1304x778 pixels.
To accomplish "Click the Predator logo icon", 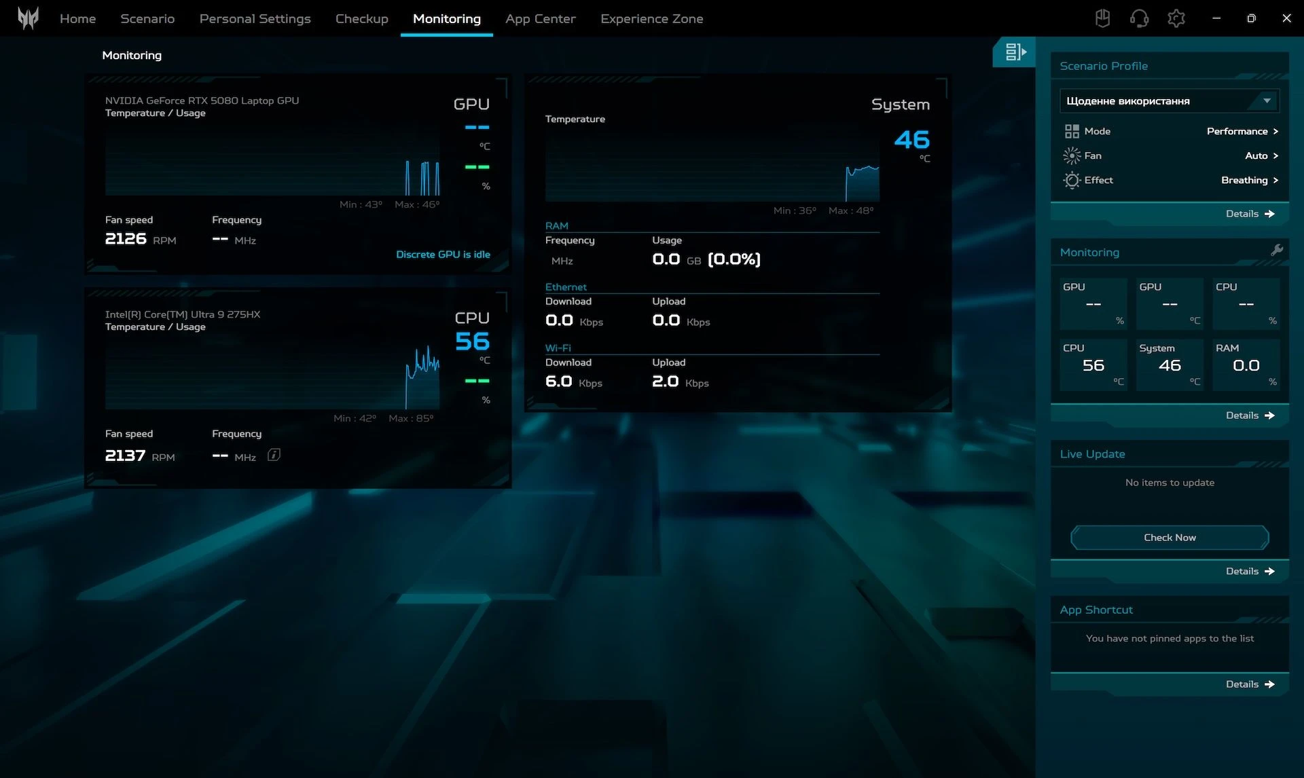I will 28,18.
